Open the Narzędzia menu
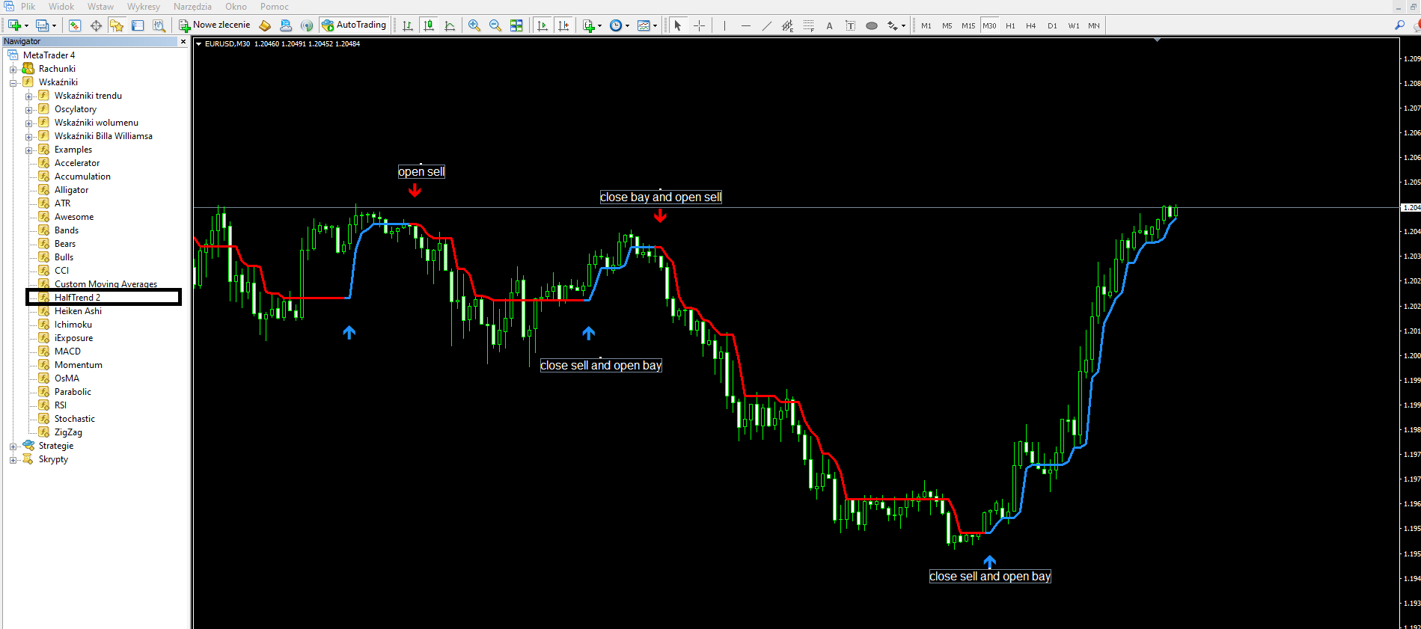 pos(192,7)
